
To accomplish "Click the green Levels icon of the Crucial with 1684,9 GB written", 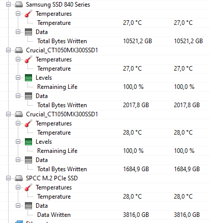I will 28,142.
